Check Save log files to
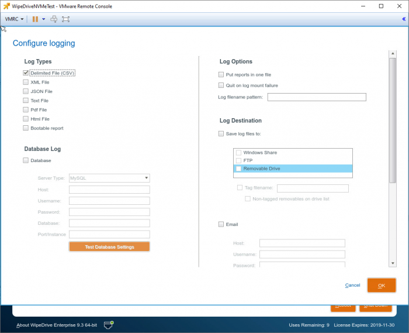409x333 pixels. (x=221, y=133)
